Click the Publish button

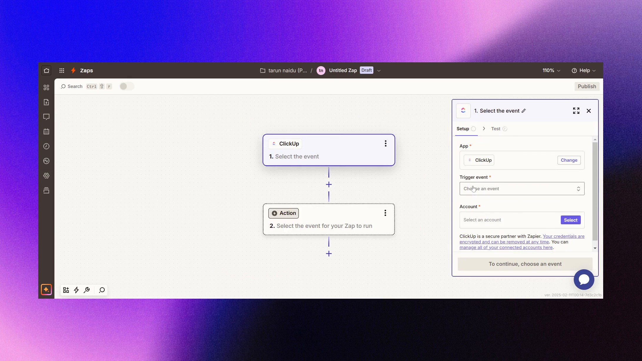click(587, 86)
